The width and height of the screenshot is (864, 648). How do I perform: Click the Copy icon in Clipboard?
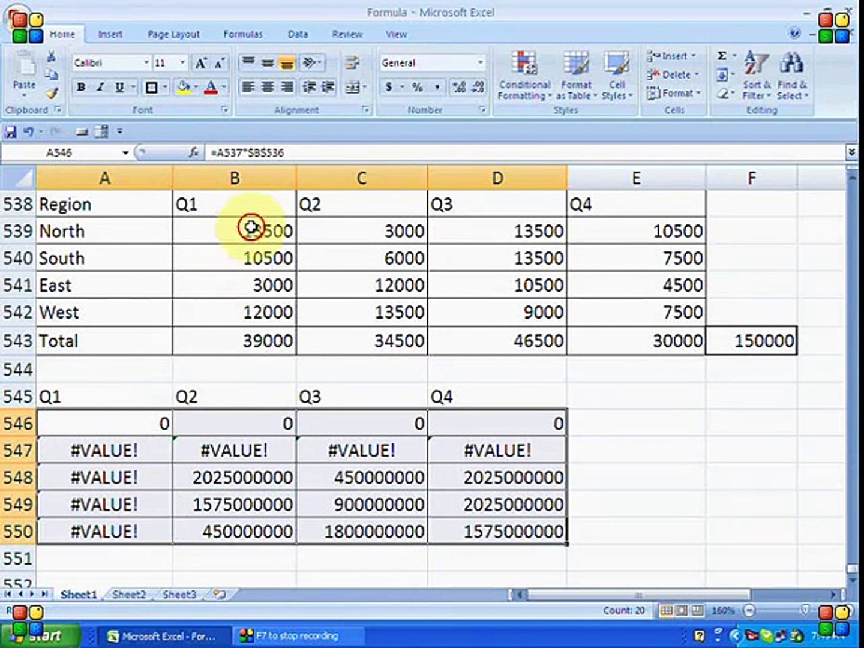(x=52, y=74)
